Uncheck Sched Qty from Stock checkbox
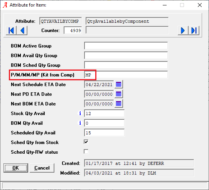 point(86,142)
